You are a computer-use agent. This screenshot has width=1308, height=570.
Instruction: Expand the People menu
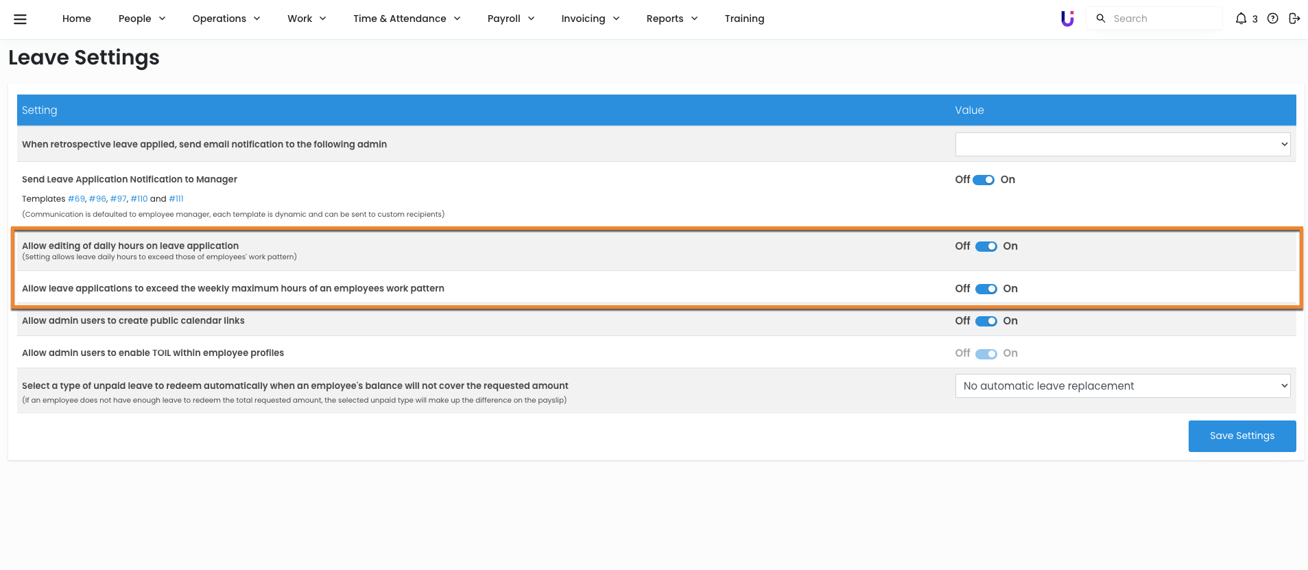(x=142, y=19)
